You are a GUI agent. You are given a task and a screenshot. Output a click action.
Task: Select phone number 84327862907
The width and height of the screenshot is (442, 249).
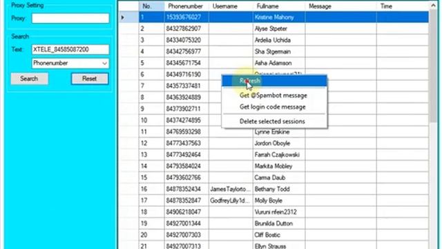pyautogui.click(x=186, y=29)
